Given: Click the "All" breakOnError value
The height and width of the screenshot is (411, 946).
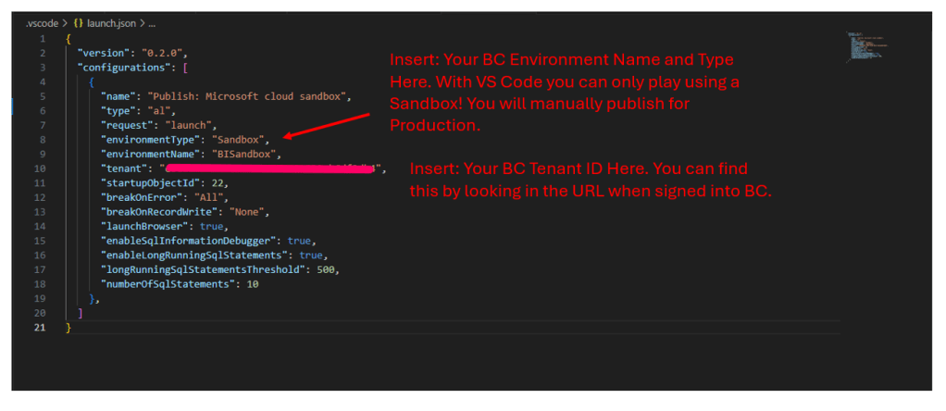Looking at the screenshot, I should [x=209, y=198].
